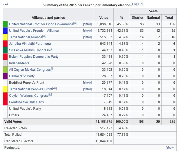Click purple swatch for Democratic Party
The height and width of the screenshot is (153, 179).
pos(5,76)
